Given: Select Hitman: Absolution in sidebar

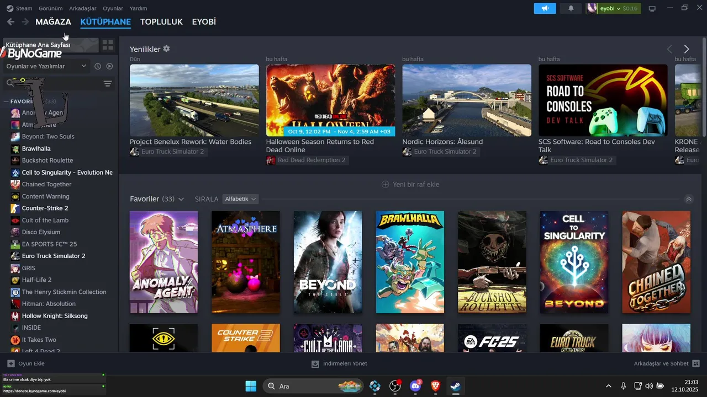Looking at the screenshot, I should [x=49, y=304].
